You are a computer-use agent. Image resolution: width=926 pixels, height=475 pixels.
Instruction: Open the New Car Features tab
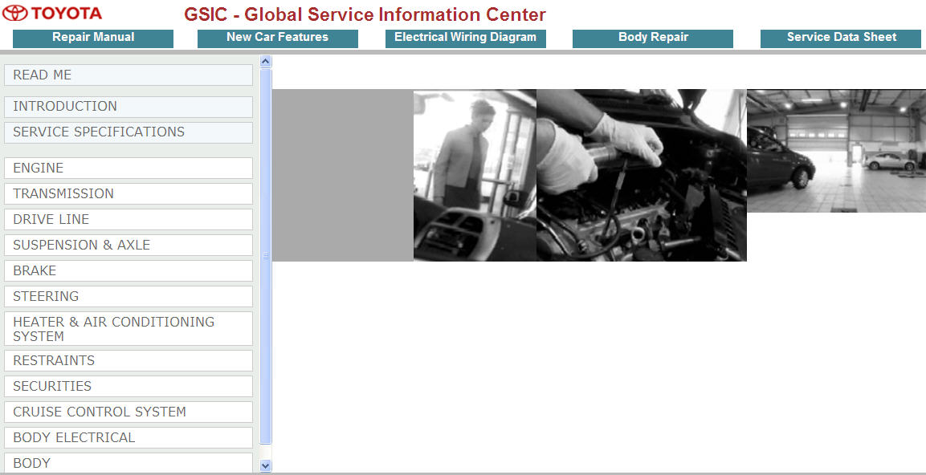point(278,39)
